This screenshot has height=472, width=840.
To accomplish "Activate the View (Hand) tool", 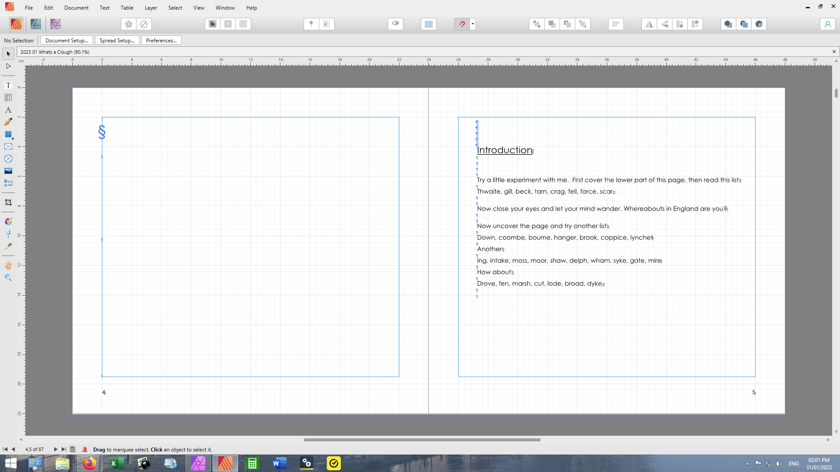I will (x=8, y=265).
